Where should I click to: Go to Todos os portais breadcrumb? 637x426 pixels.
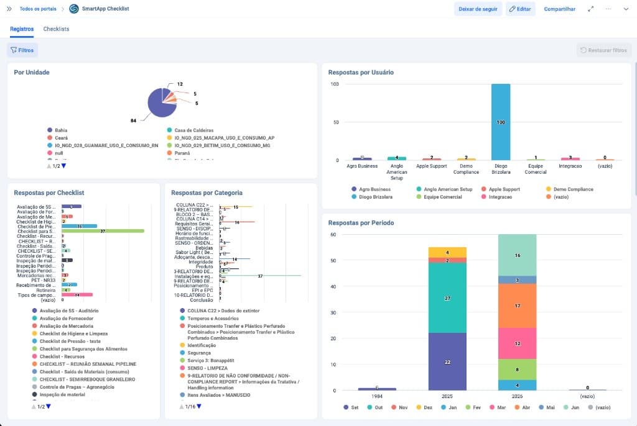click(x=38, y=9)
